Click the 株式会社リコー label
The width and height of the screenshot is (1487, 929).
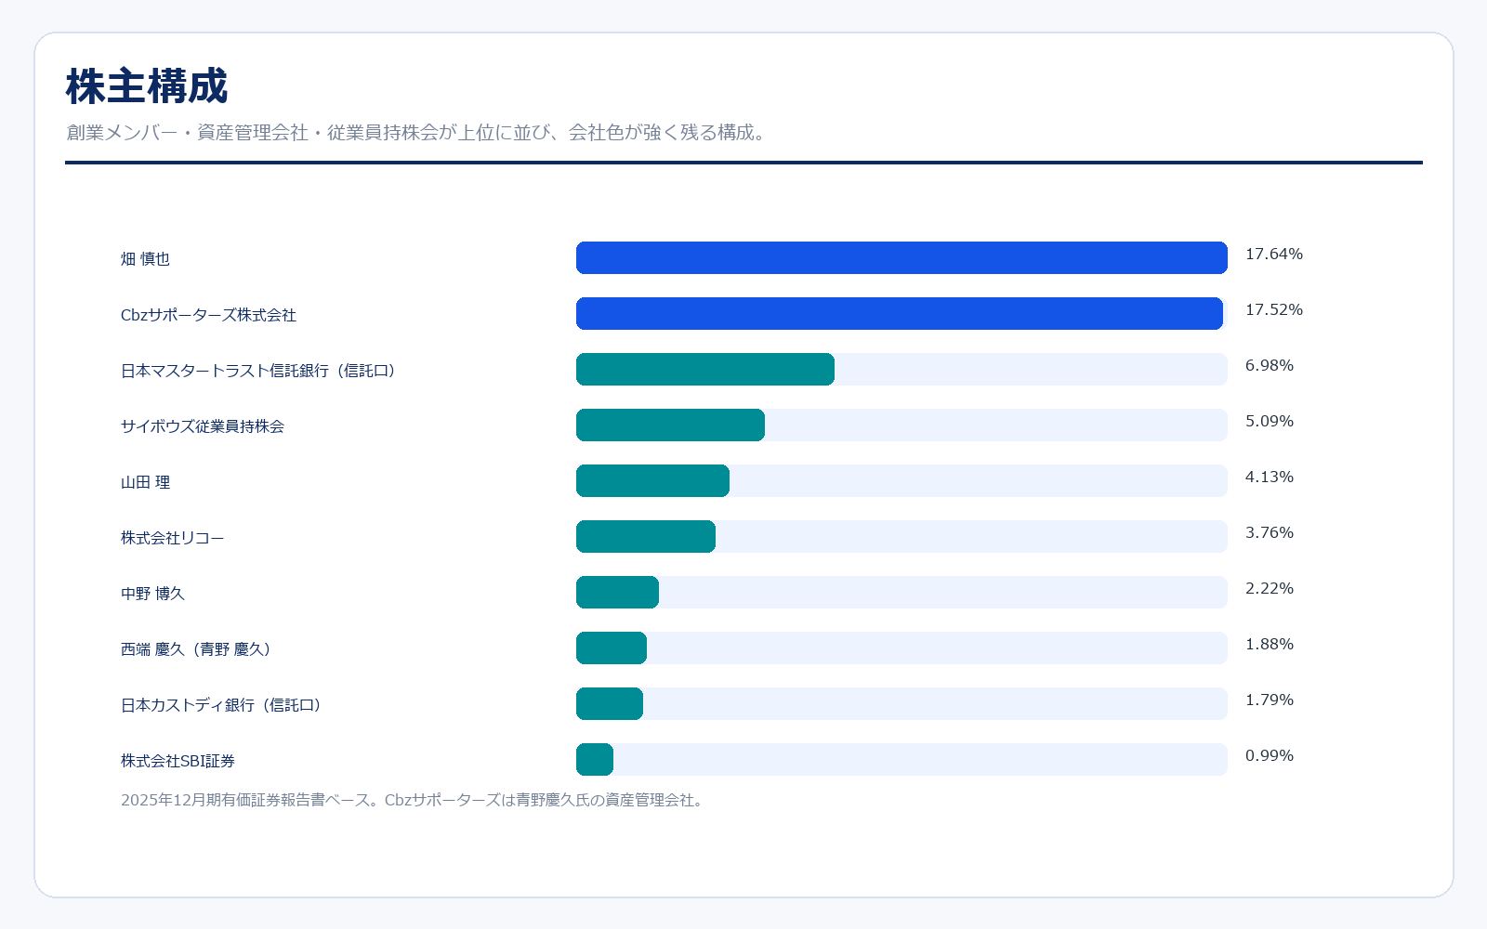tap(173, 538)
